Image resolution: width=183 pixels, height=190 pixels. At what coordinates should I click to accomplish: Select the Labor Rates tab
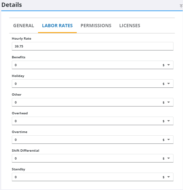coord(57,26)
